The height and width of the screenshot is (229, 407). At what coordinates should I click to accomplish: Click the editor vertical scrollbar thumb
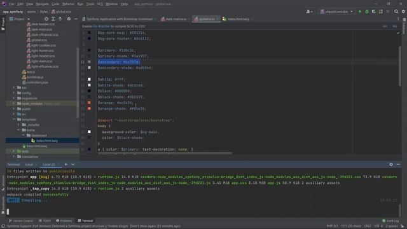point(400,66)
